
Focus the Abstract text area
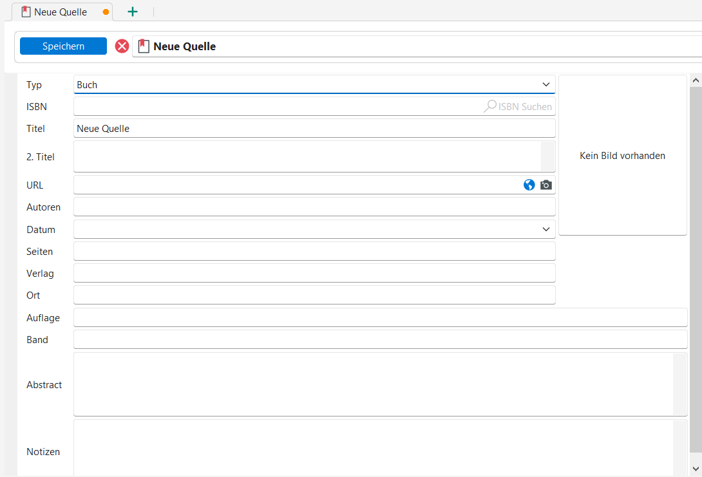(374, 384)
